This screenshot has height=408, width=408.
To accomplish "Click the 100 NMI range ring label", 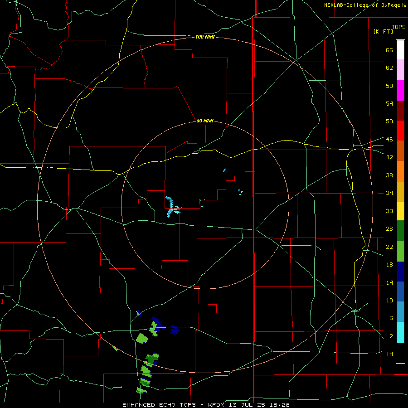I will 205,37.
